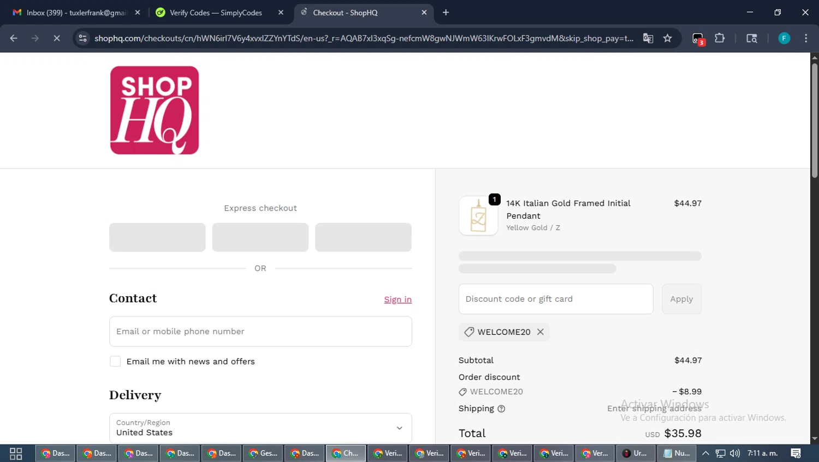This screenshot has height=462, width=819.
Task: Switch to Verify Codes SimplyCodes tab
Action: tap(216, 13)
